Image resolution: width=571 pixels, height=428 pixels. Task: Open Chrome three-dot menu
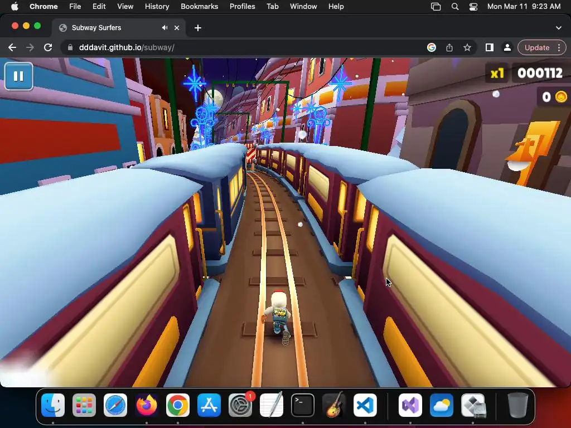559,47
